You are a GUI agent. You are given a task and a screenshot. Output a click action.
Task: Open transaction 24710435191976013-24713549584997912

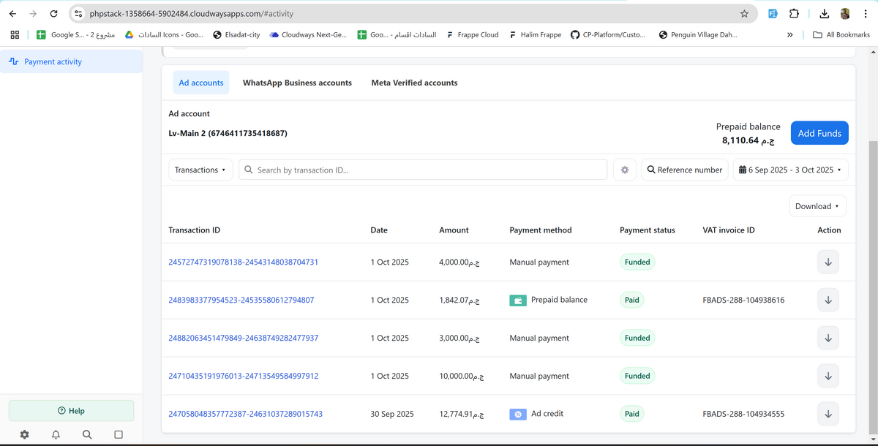(x=243, y=376)
